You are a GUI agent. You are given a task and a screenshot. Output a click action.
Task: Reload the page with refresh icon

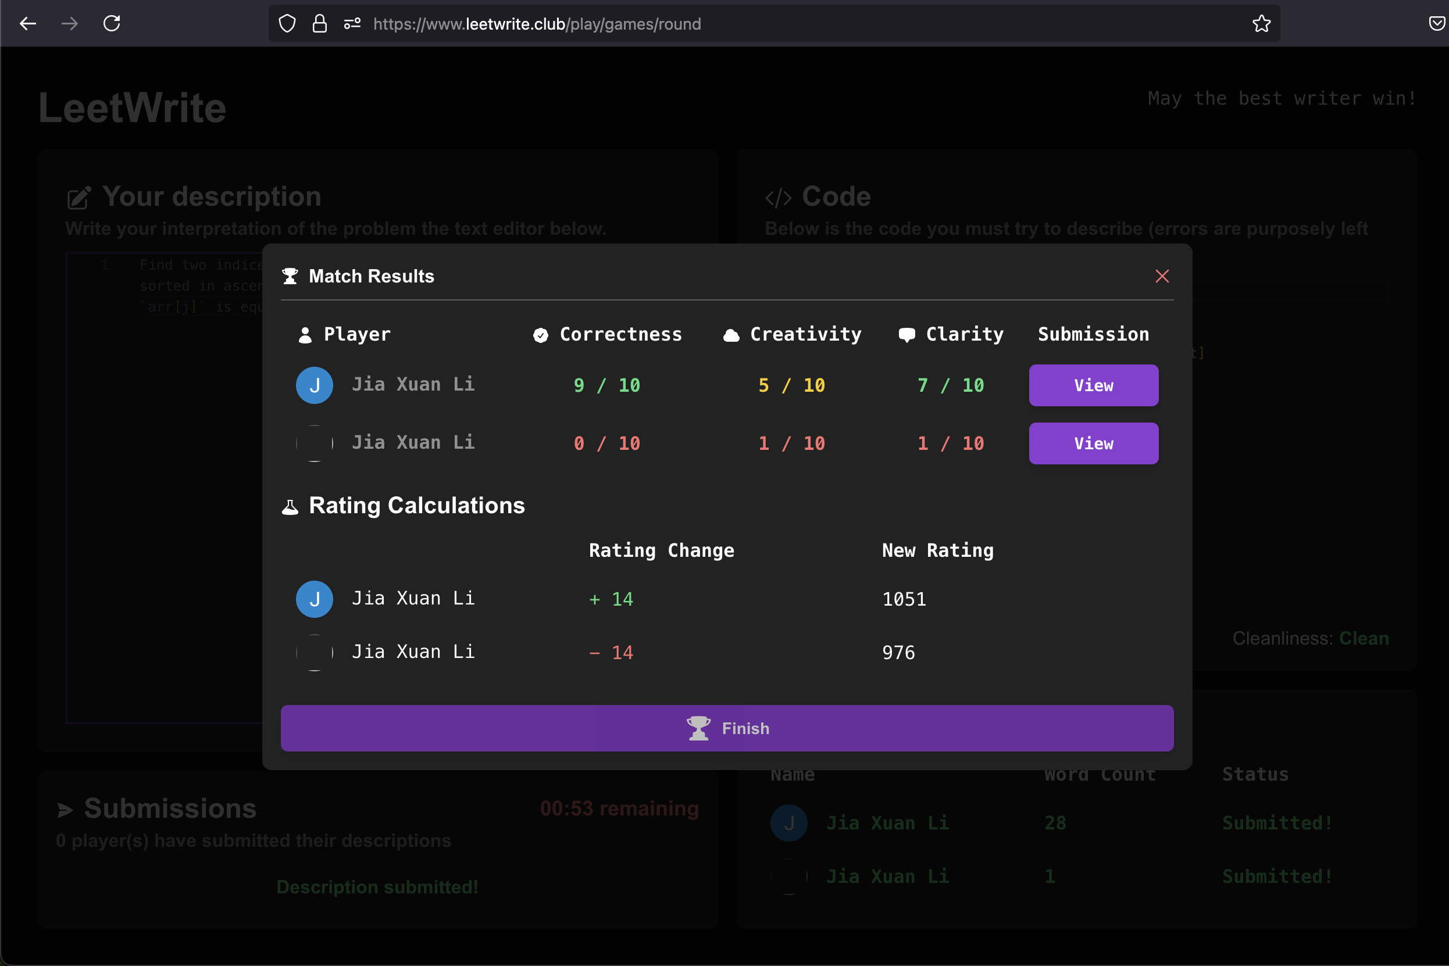point(112,24)
